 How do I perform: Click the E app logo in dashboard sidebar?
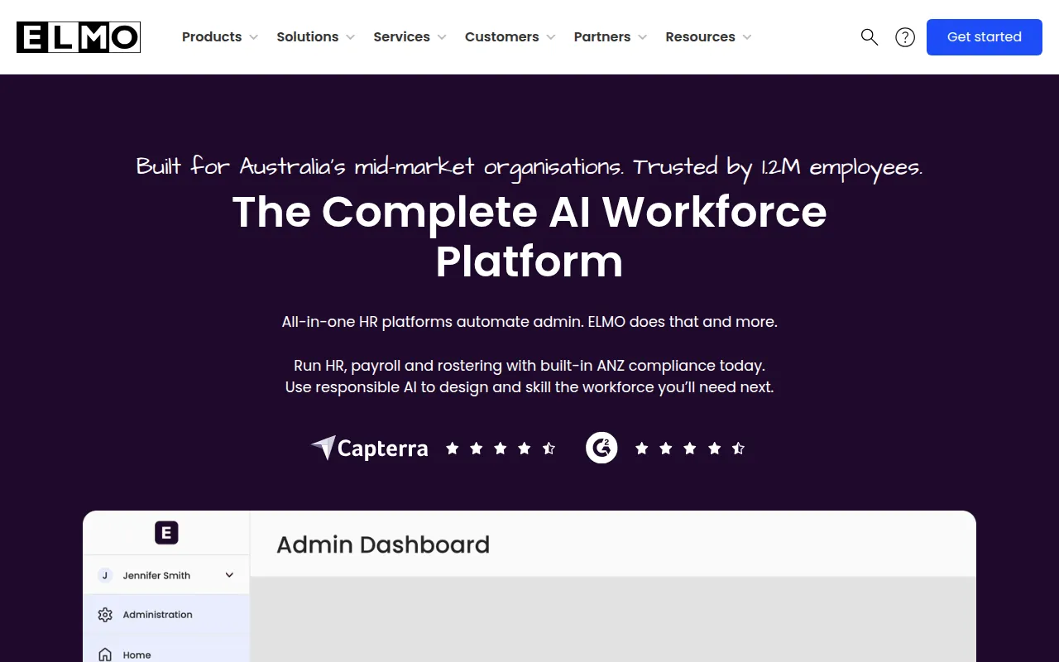pyautogui.click(x=166, y=533)
